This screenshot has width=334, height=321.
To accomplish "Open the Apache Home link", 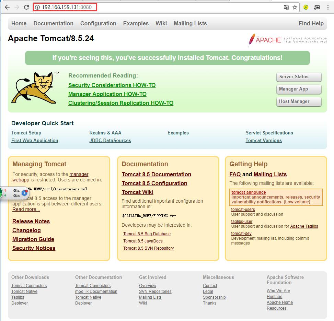I will [x=280, y=302].
